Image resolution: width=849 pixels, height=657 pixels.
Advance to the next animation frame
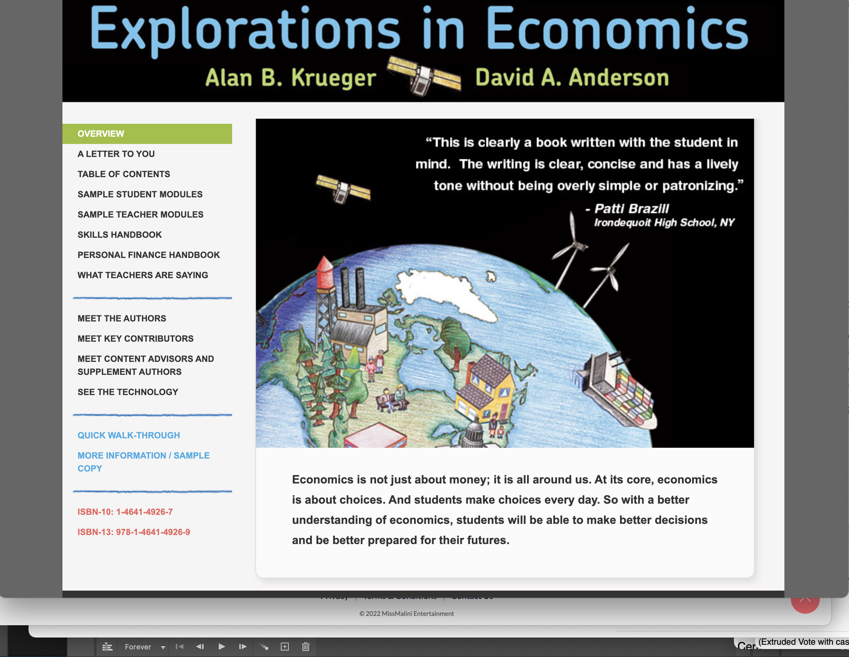point(243,647)
